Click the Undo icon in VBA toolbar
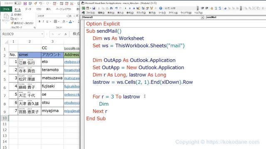The width and height of the screenshot is (266, 149). tap(116, 8)
